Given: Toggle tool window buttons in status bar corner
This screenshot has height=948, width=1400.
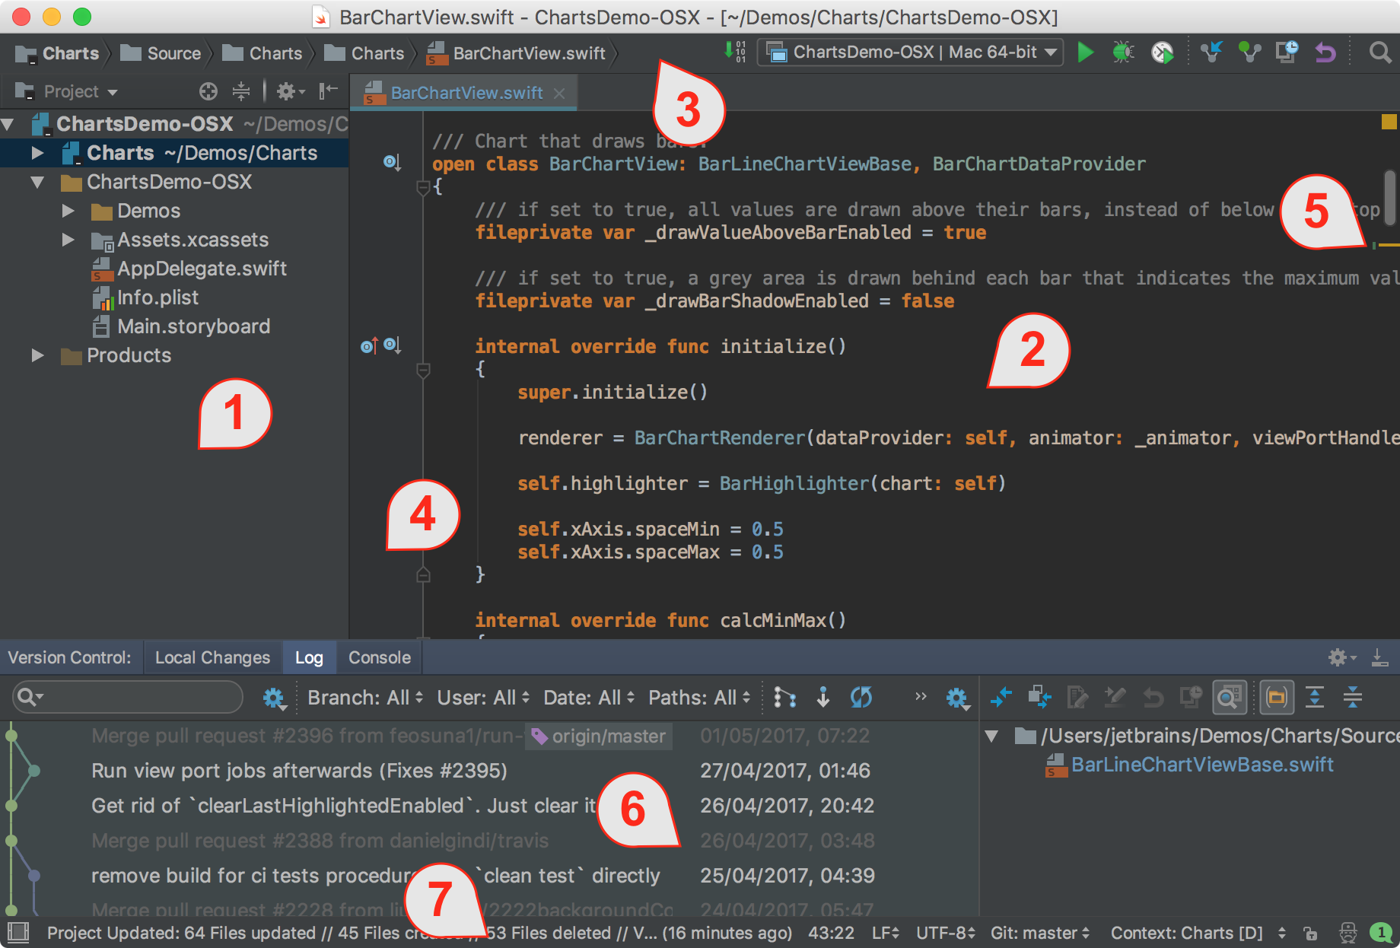Looking at the screenshot, I should 17,932.
